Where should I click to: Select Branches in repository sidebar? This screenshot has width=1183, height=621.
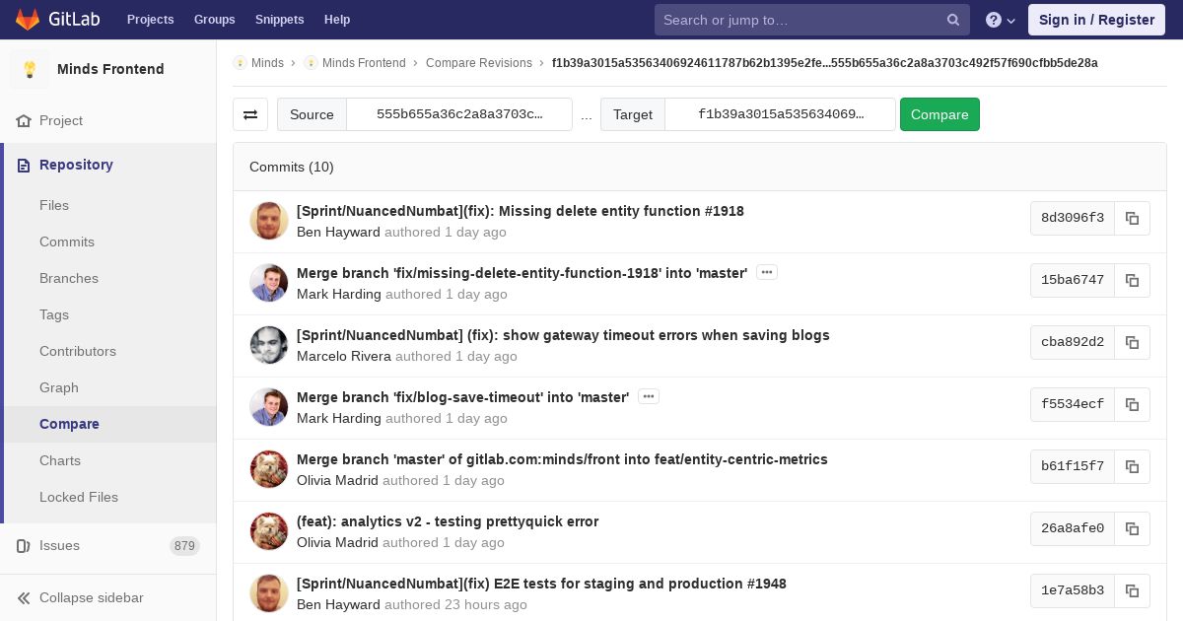pos(69,278)
